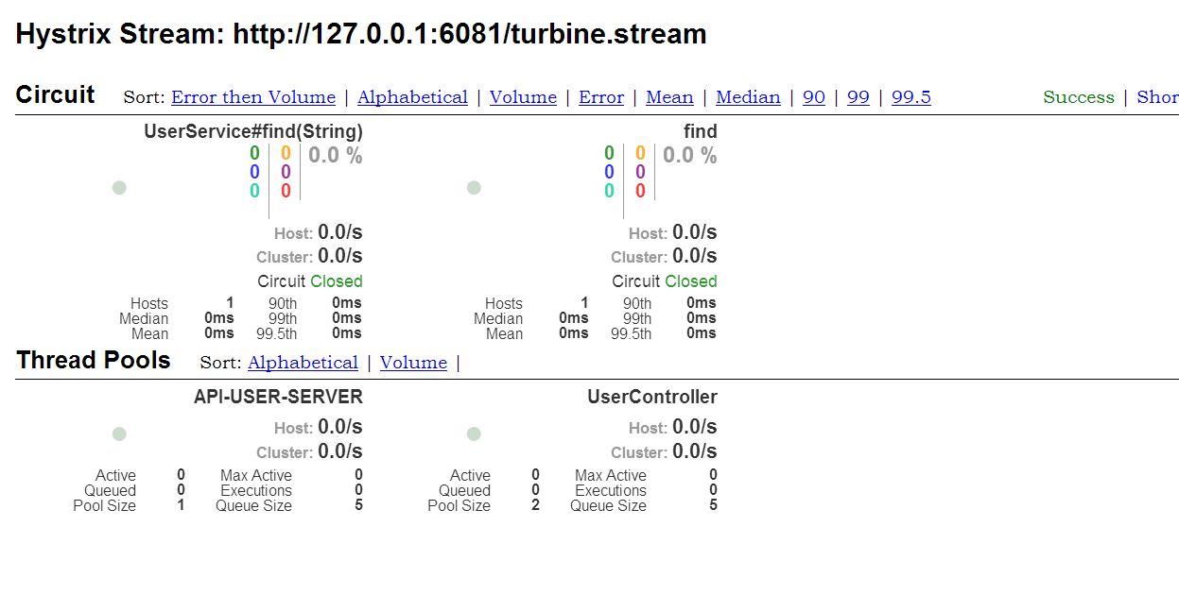Sort circuits by Mean latency
This screenshot has width=1179, height=595.
[x=669, y=97]
